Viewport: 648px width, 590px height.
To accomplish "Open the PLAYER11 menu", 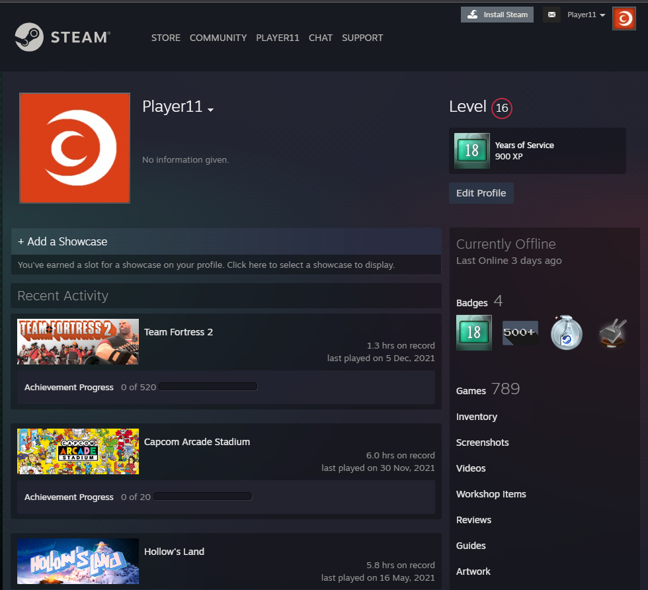I will (277, 38).
